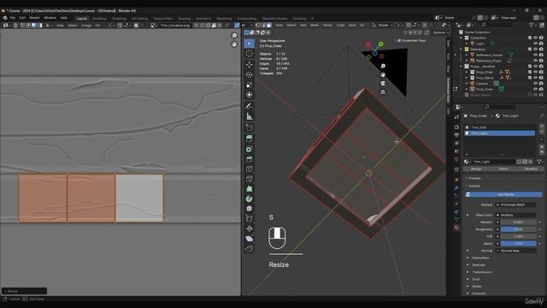Image resolution: width=547 pixels, height=308 pixels.
Task: Toggle exclude checkbox for Collection
Action: click(x=530, y=38)
